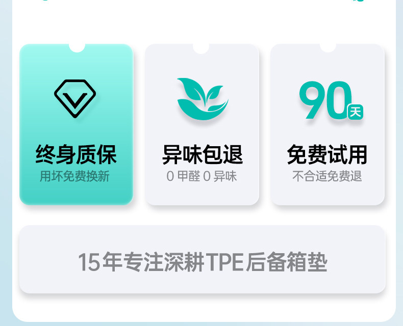Tap the teal lifetime warranty card background
This screenshot has width=403, height=326.
tap(77, 124)
